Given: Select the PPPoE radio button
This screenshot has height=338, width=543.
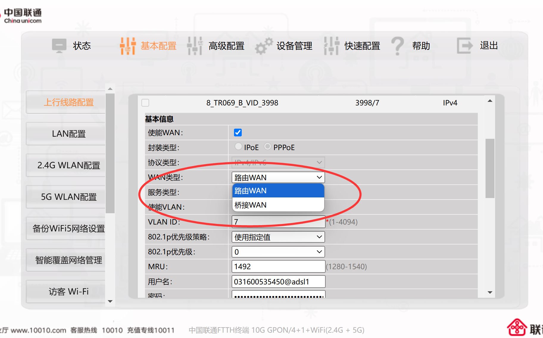Looking at the screenshot, I should click(267, 146).
